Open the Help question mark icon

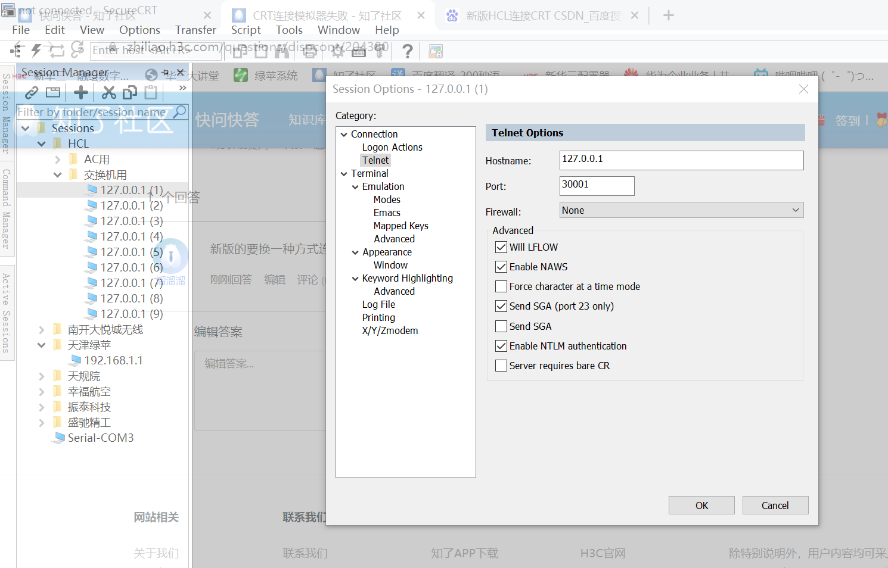pyautogui.click(x=408, y=51)
